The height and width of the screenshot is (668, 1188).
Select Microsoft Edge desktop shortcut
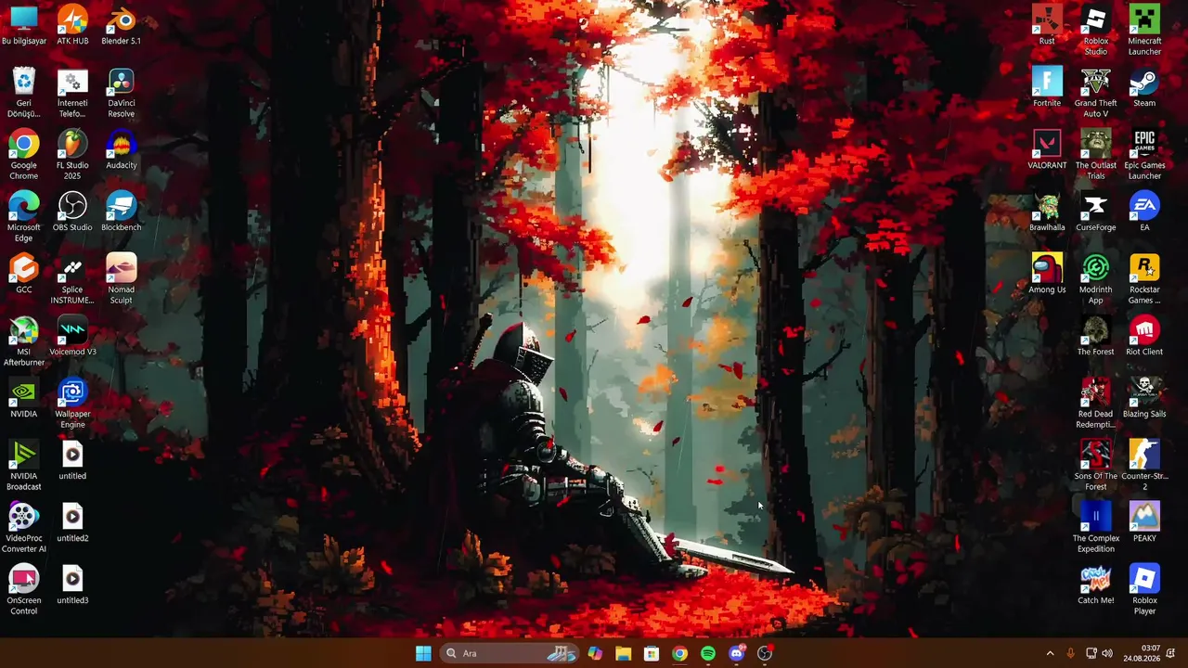pos(24,217)
